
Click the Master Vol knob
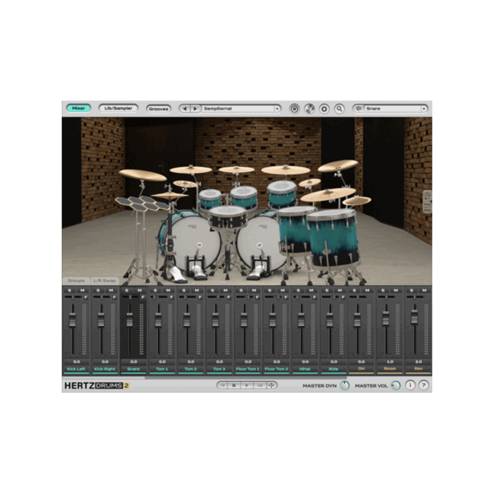[396, 385]
